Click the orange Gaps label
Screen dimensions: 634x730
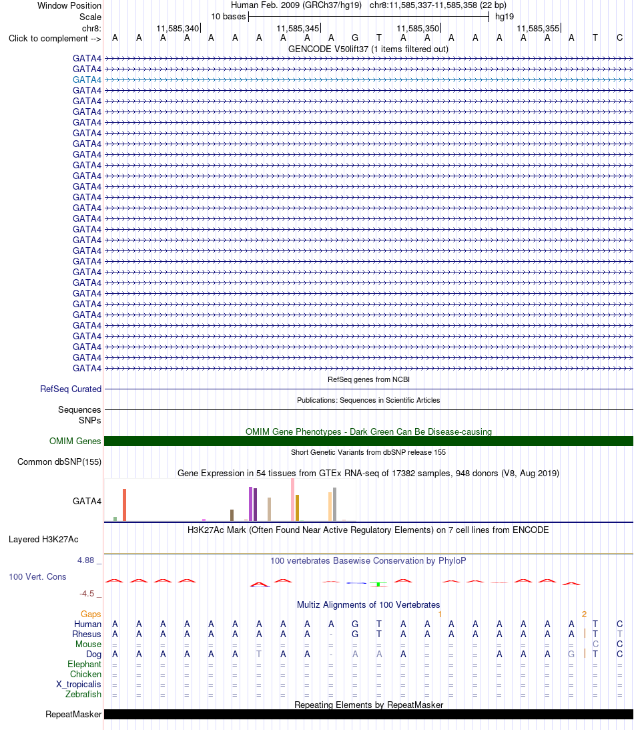[x=91, y=614]
